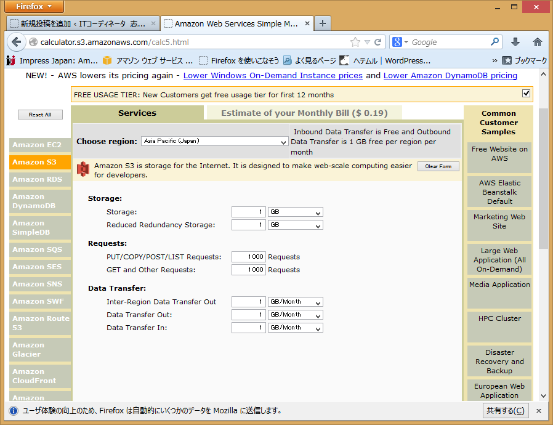Follow the Lower Windows On-Demand Instance prices link
Screen dimensions: 553x425
pos(273,76)
